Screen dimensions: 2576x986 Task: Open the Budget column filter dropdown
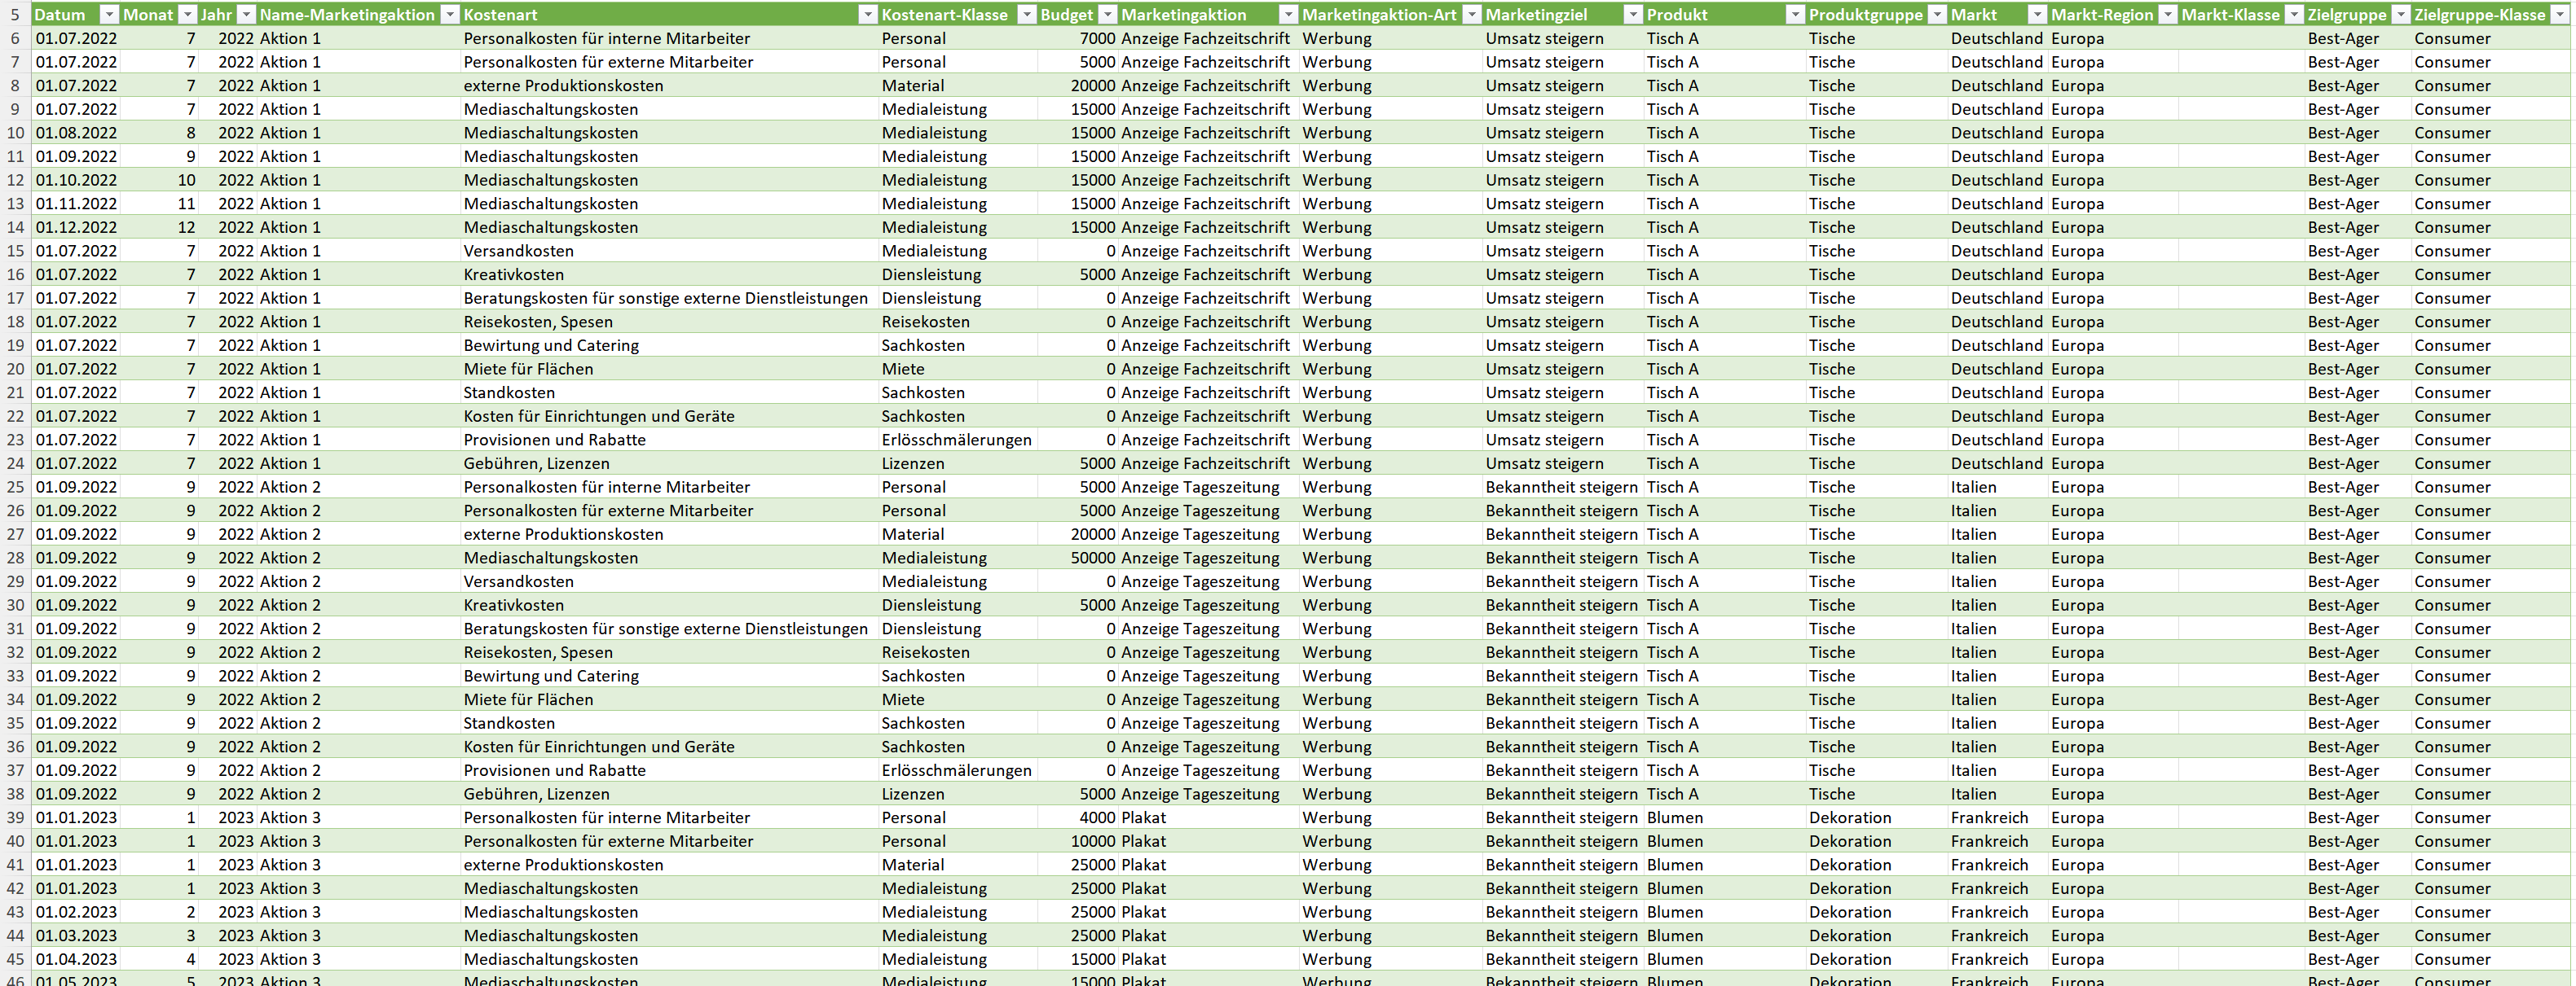pyautogui.click(x=1107, y=15)
